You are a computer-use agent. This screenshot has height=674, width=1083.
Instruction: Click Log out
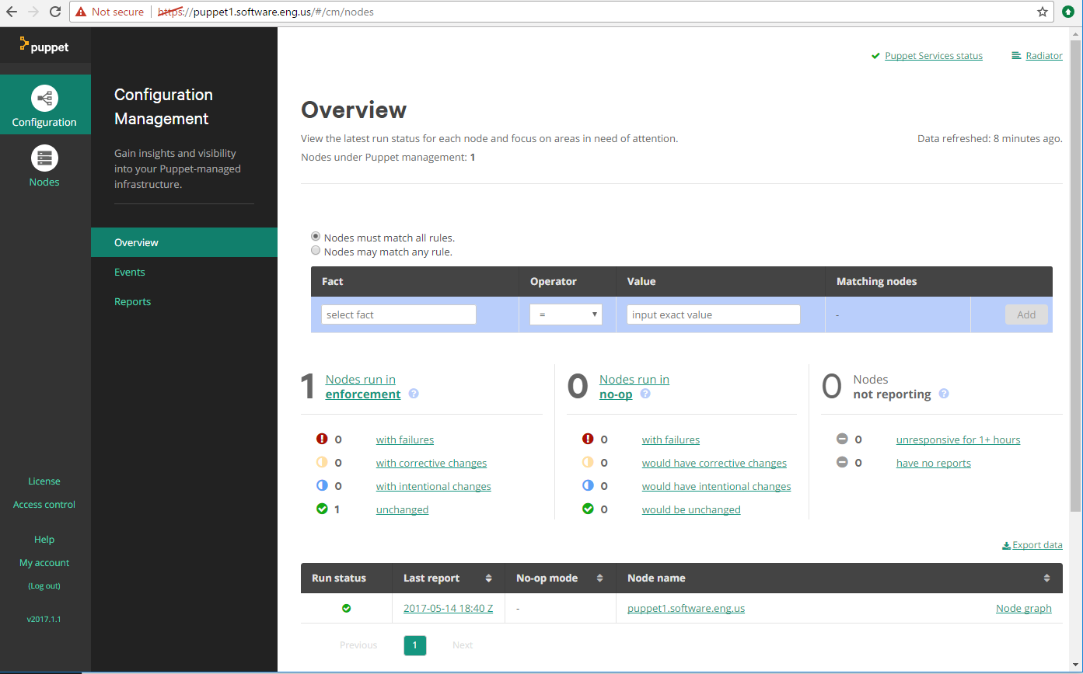tap(44, 585)
